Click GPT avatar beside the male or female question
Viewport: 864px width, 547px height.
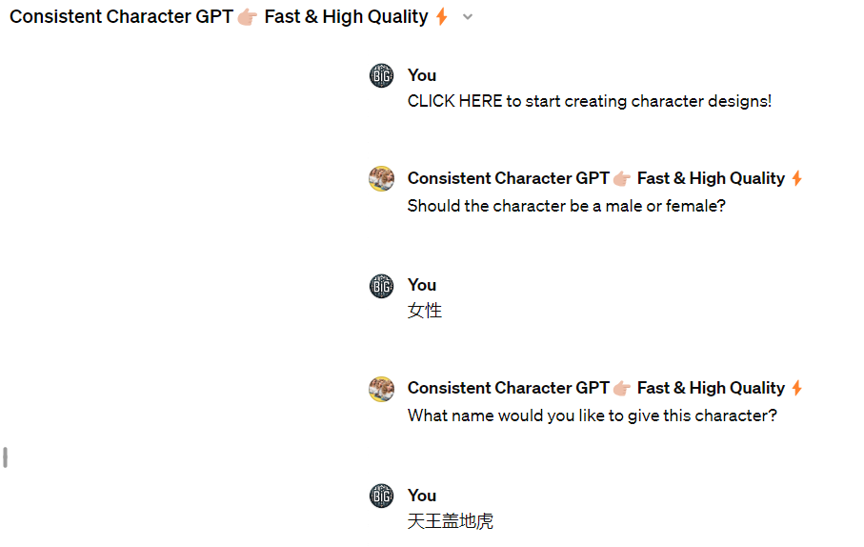pyautogui.click(x=381, y=179)
